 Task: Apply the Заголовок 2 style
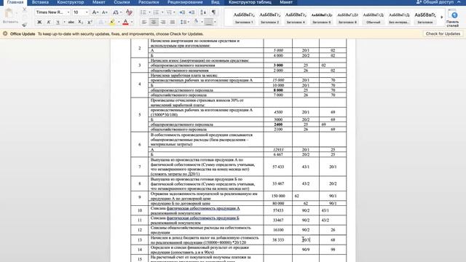pos(269,17)
